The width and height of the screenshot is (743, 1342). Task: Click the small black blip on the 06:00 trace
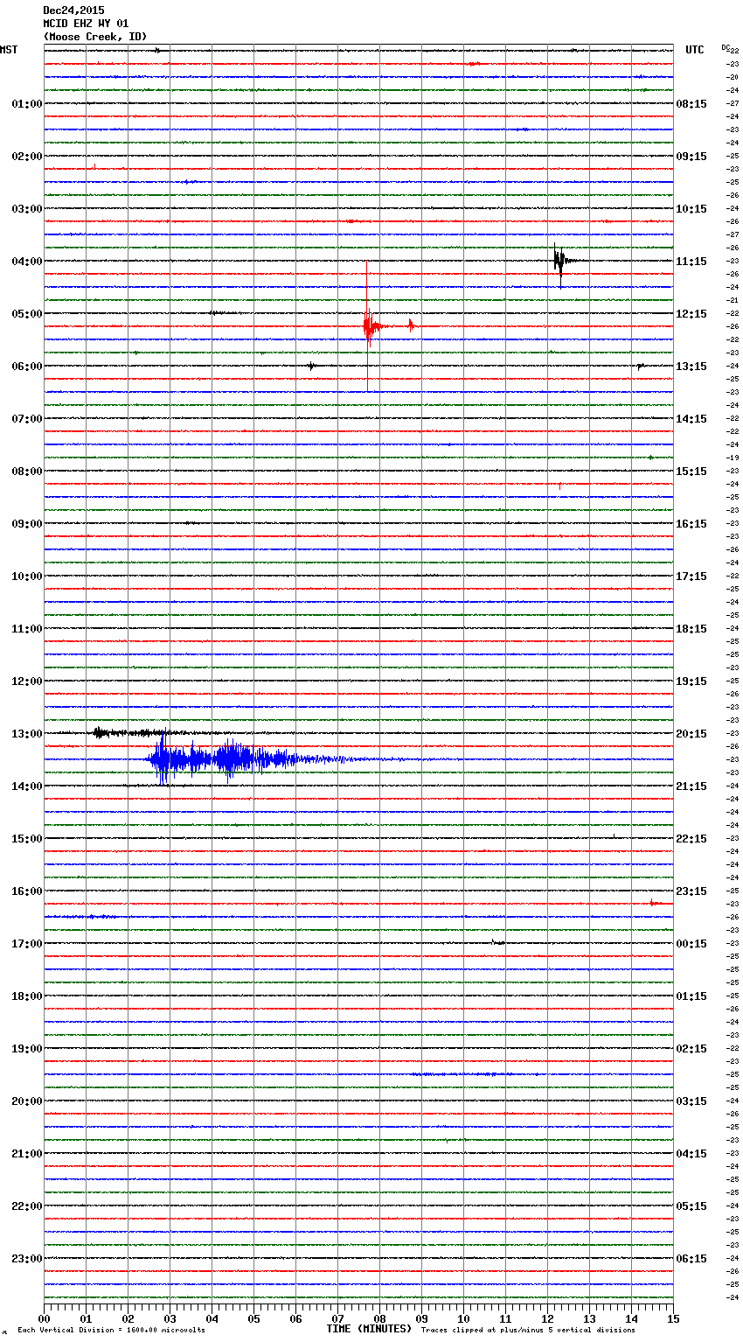point(311,366)
